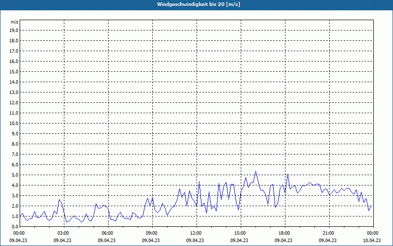The width and height of the screenshot is (393, 246).
Task: Click the 03:00 time label
Action: click(x=63, y=233)
